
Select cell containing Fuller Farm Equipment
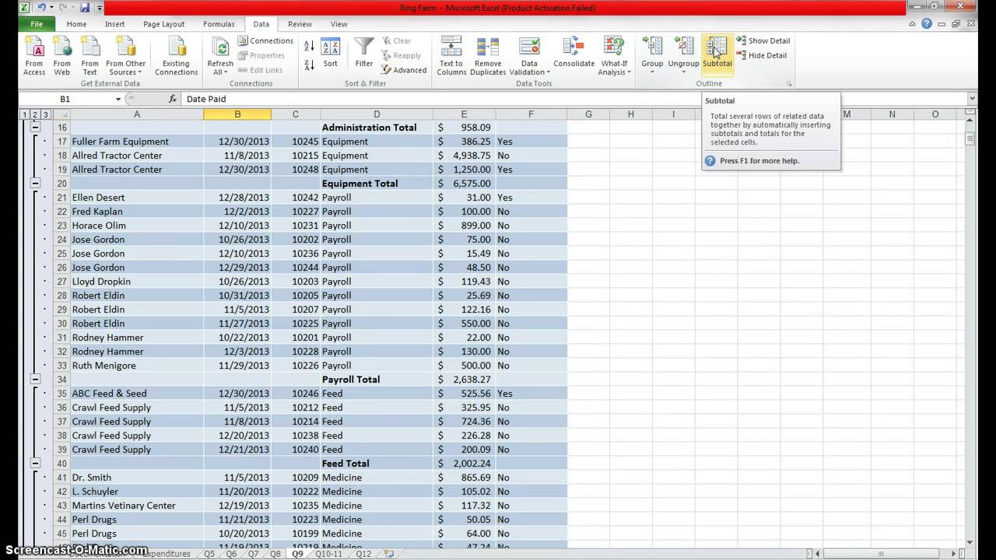(137, 141)
